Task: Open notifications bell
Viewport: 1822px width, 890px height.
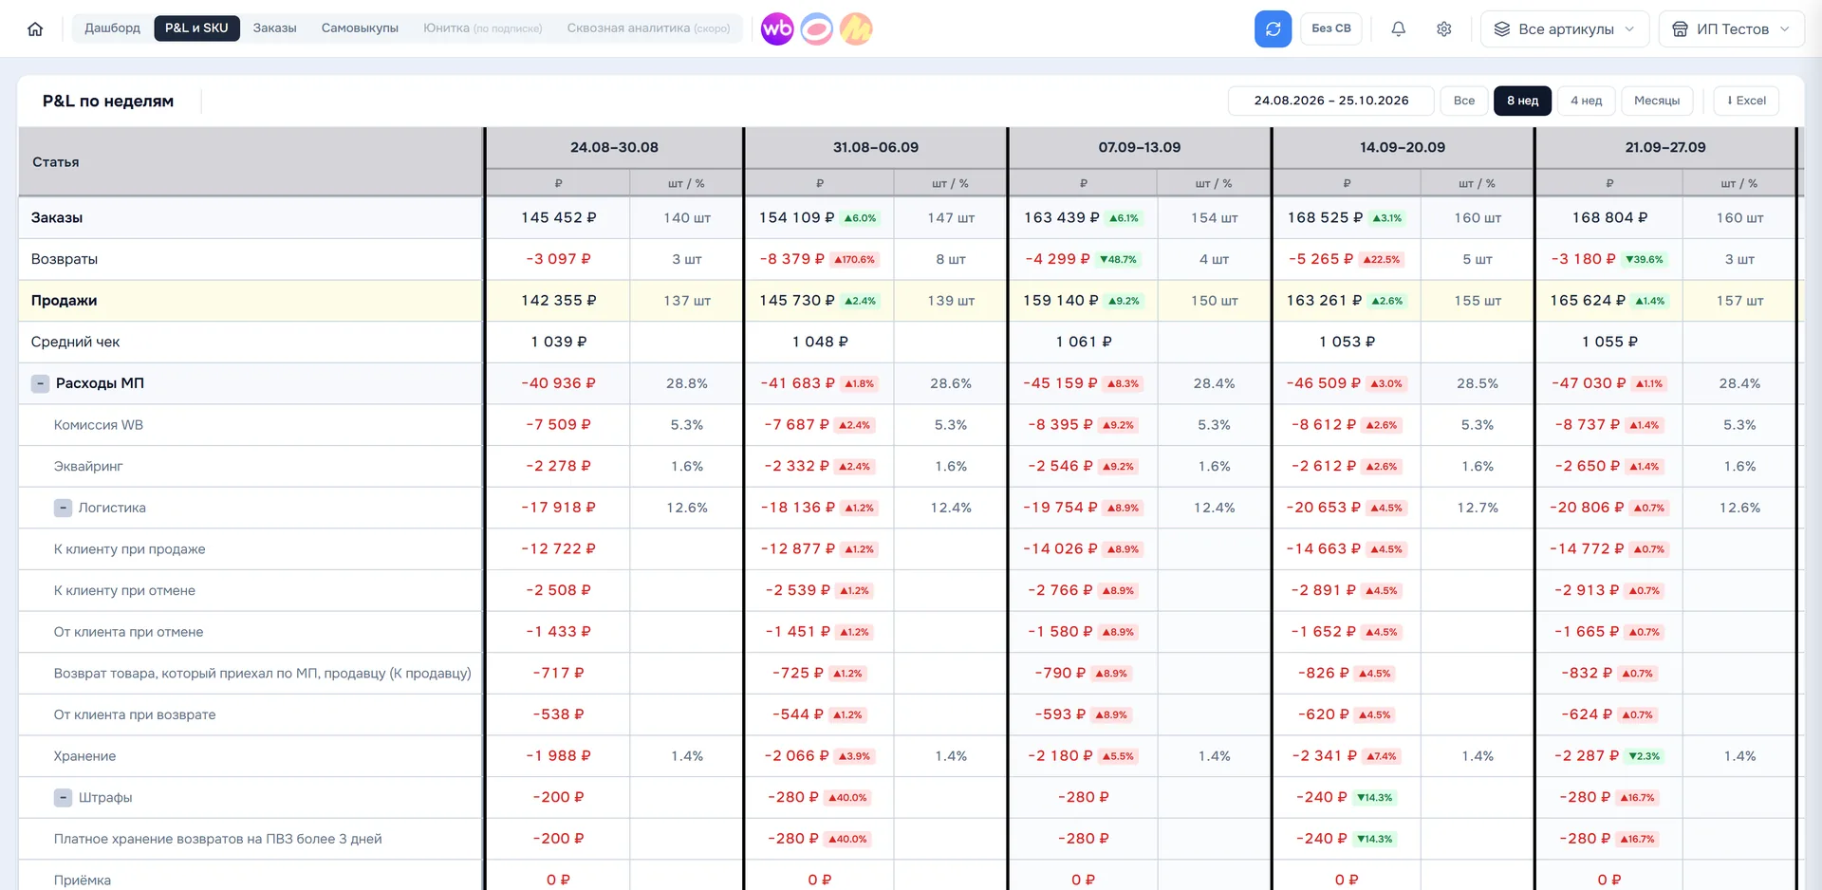Action: (x=1398, y=28)
